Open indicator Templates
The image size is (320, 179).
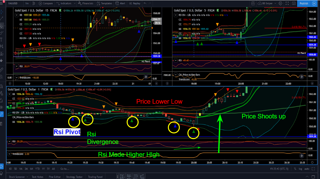coord(104,3)
